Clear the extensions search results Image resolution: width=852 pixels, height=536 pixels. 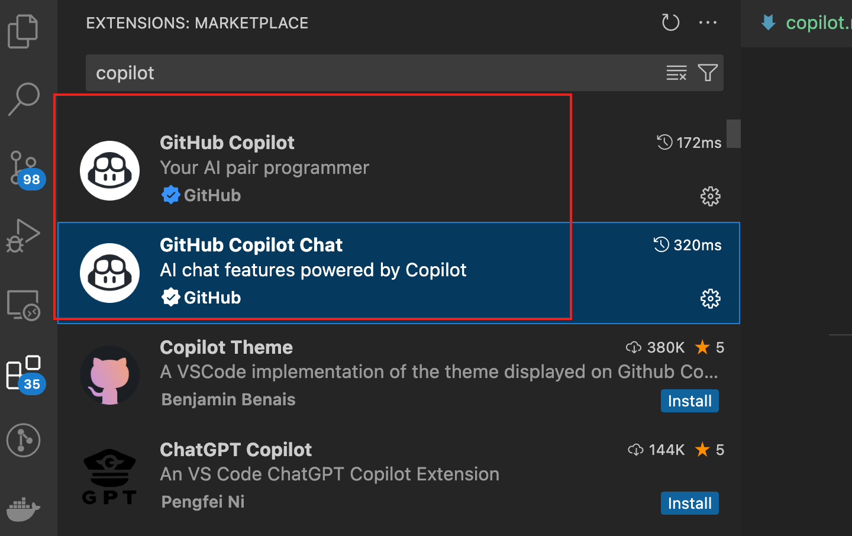coord(676,73)
